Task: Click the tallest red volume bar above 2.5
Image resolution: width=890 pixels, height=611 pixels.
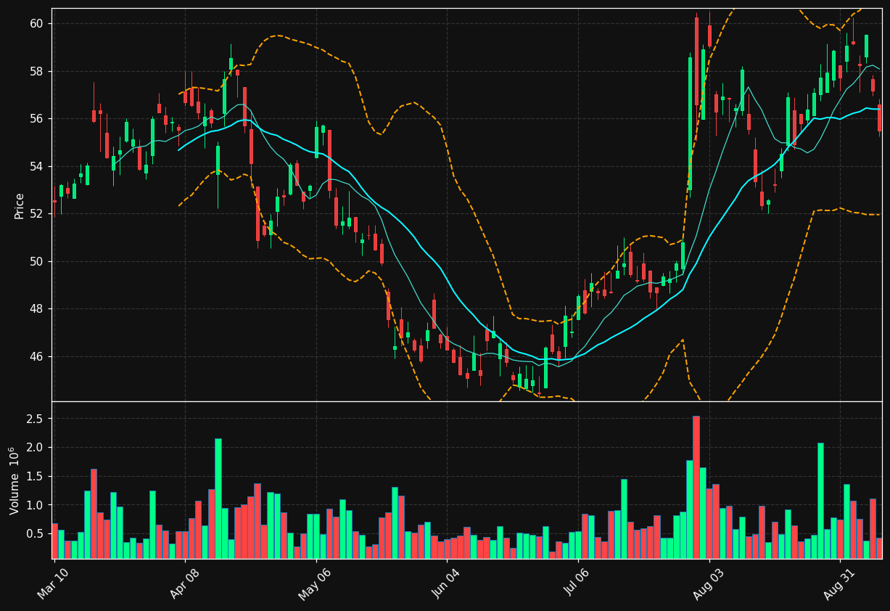Action: [696, 487]
